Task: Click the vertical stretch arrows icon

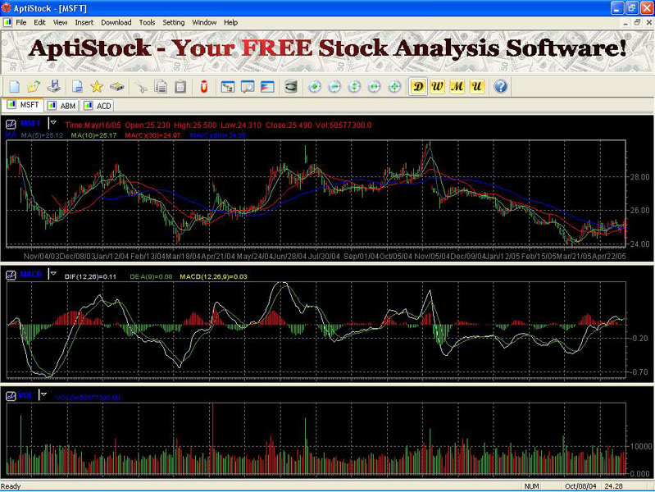Action: (354, 87)
